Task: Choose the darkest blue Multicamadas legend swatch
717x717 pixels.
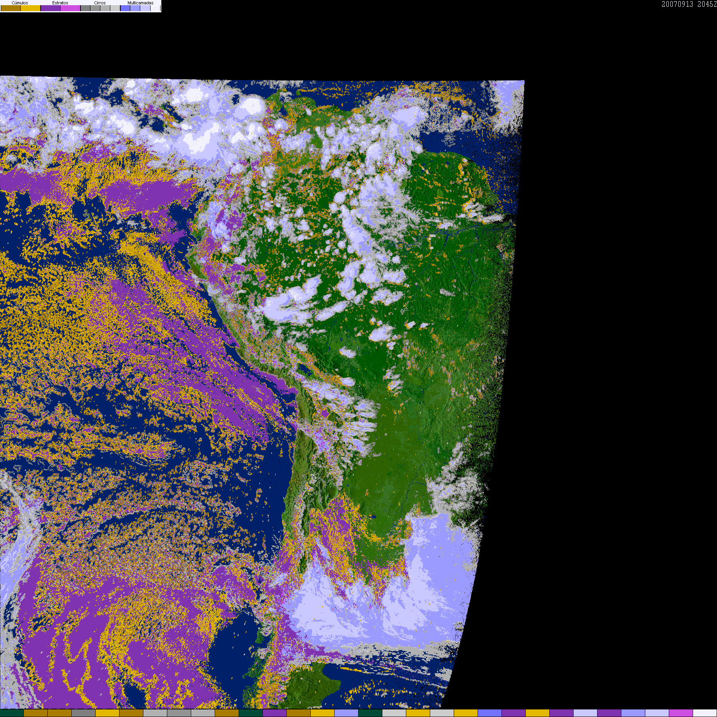Action: pyautogui.click(x=125, y=8)
